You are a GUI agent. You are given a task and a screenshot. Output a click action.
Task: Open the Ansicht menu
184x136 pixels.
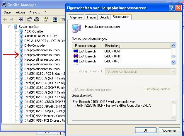click(x=35, y=12)
